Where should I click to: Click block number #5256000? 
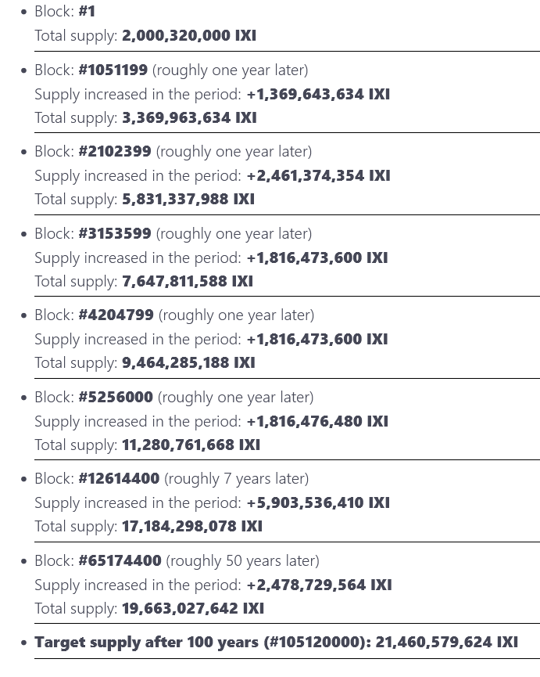(x=116, y=398)
